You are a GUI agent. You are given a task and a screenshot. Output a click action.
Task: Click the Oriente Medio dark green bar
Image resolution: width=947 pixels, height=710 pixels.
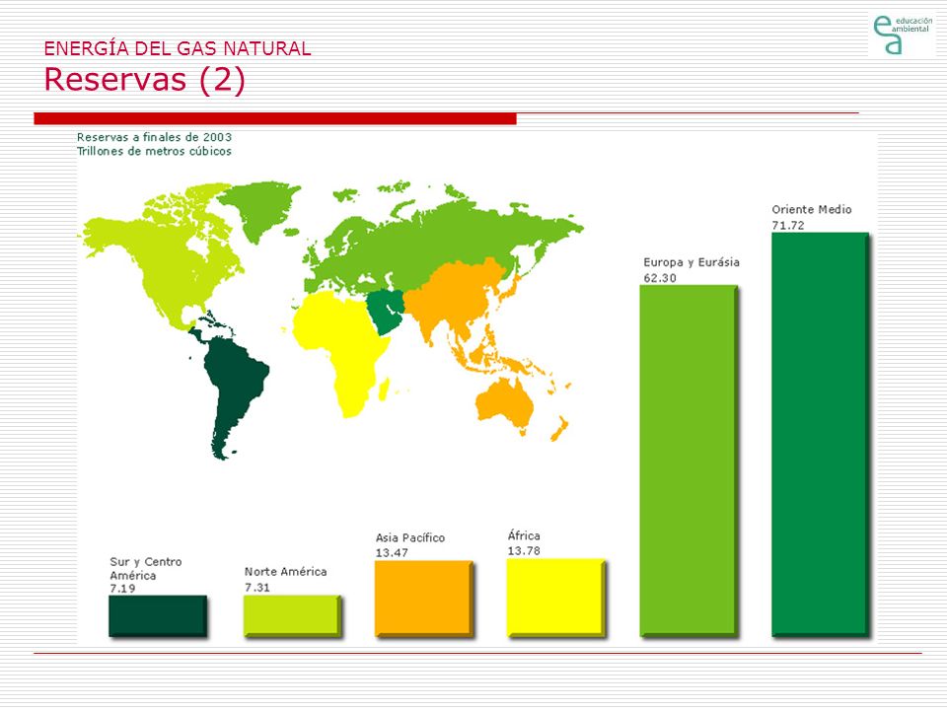(822, 434)
